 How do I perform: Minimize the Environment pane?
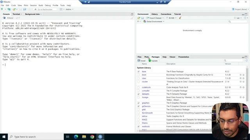pos(243,14)
